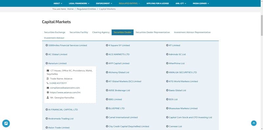Image resolution: width=263 pixels, height=130 pixels.
Task: Click the arrow icon beside BDS Ltd
Action: pos(167,100)
